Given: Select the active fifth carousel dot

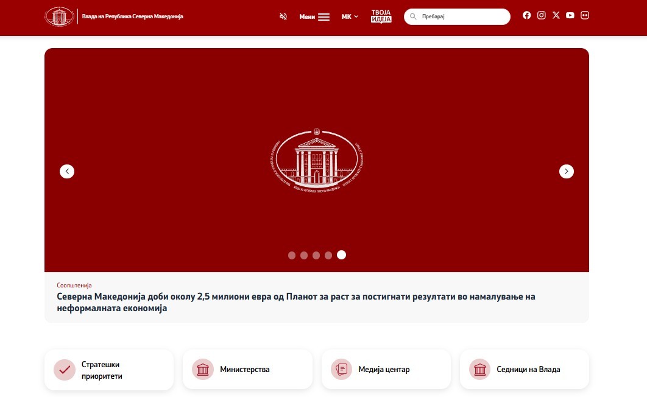Looking at the screenshot, I should [341, 255].
